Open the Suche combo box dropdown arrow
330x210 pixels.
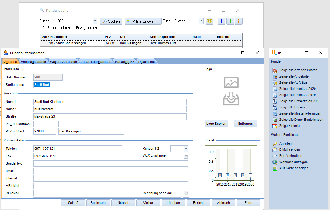point(95,21)
